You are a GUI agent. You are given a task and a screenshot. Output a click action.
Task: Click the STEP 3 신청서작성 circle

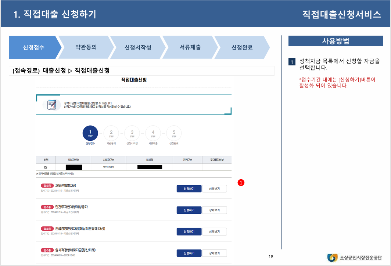(132, 133)
